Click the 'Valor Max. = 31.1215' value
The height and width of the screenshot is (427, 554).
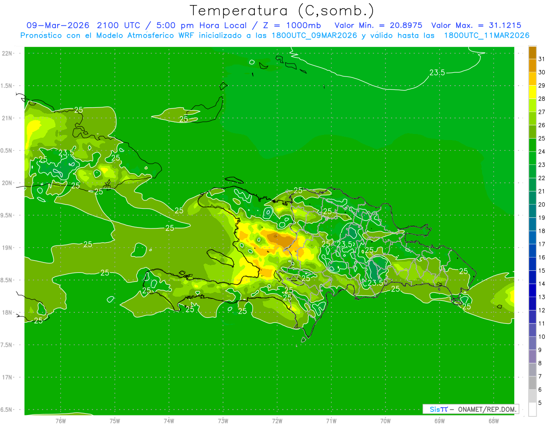[476, 25]
